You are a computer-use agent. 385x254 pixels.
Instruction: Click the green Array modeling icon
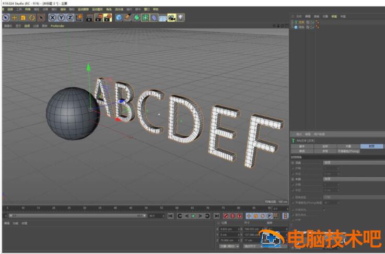pyautogui.click(x=145, y=18)
